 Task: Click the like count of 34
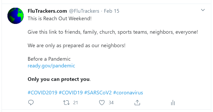pos(111,103)
